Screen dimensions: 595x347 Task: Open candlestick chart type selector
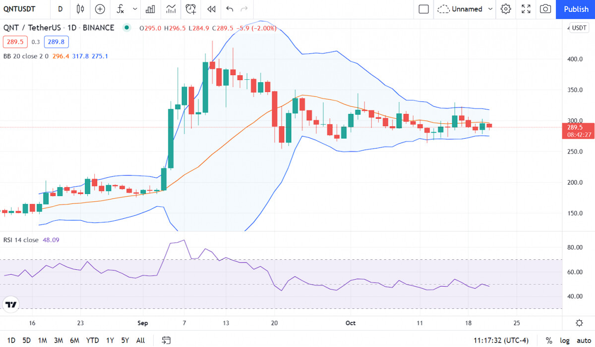click(80, 9)
